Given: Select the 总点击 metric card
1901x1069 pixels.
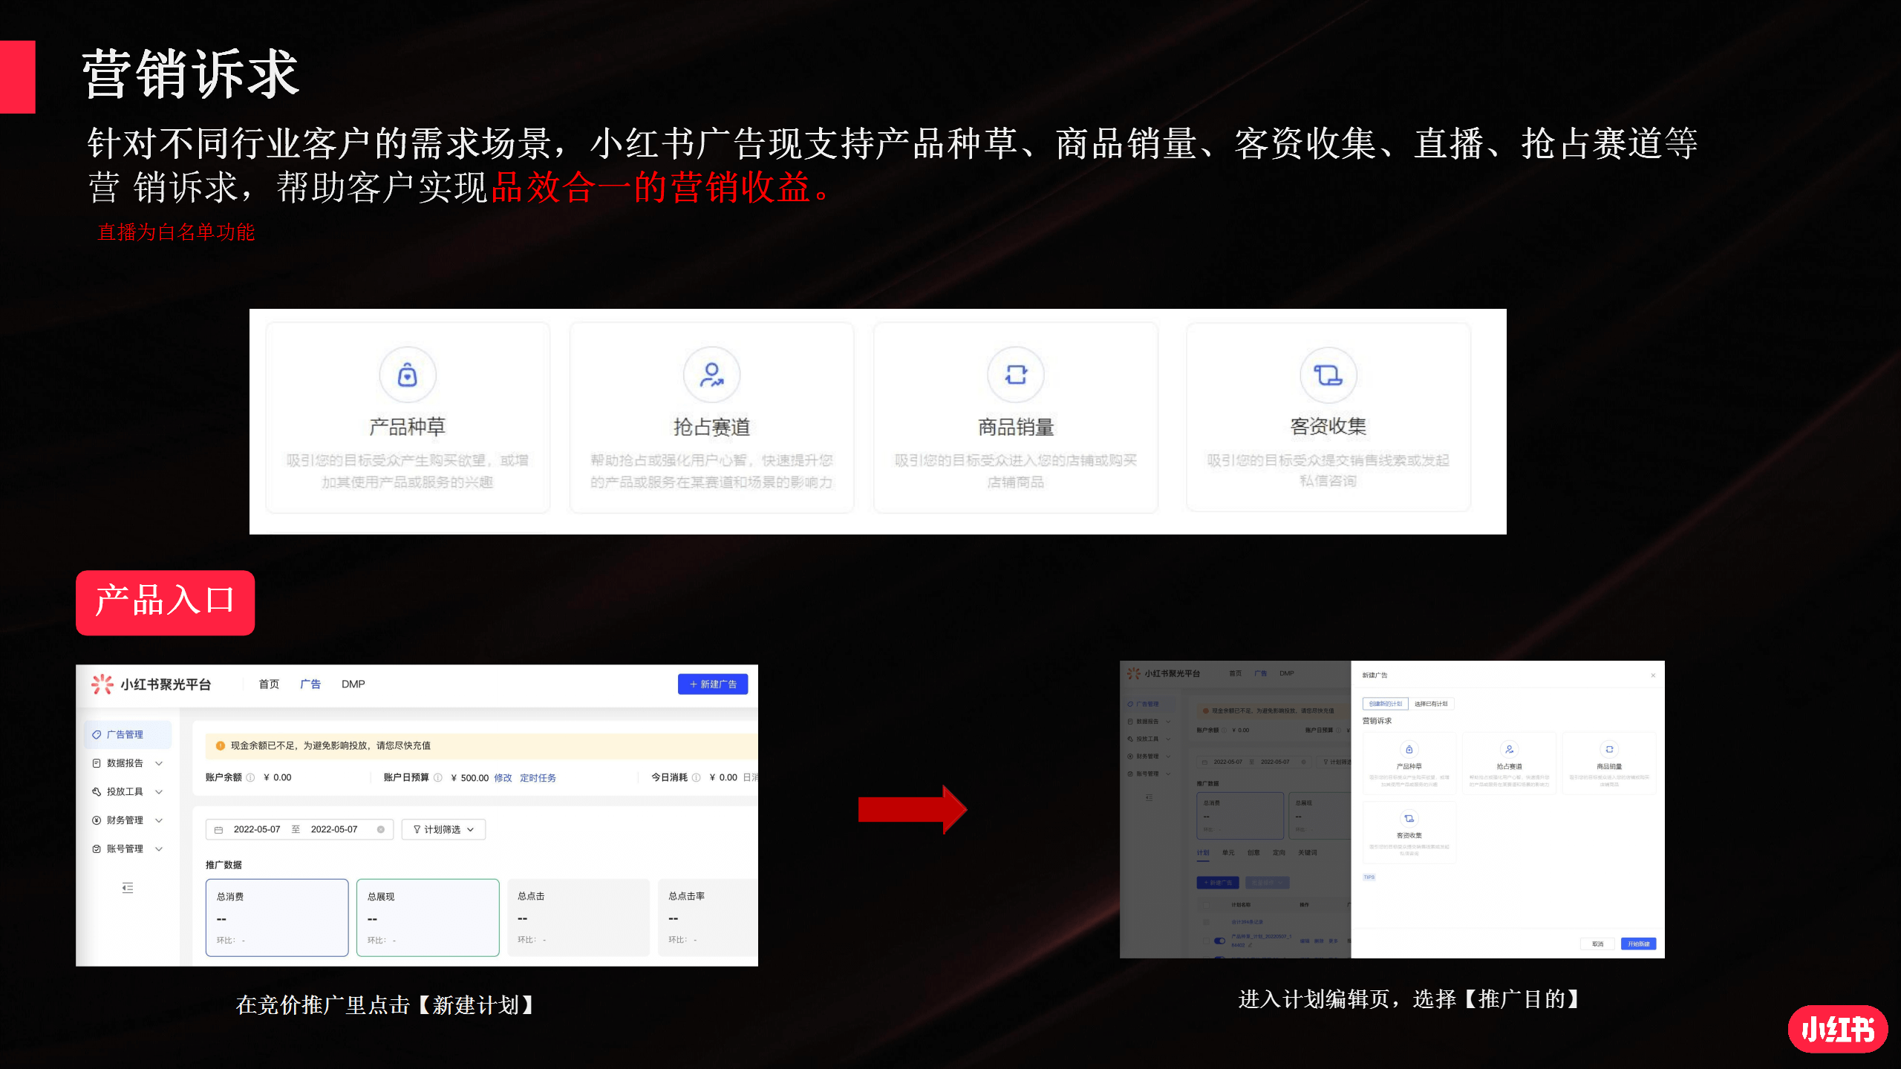Looking at the screenshot, I should 578,918.
